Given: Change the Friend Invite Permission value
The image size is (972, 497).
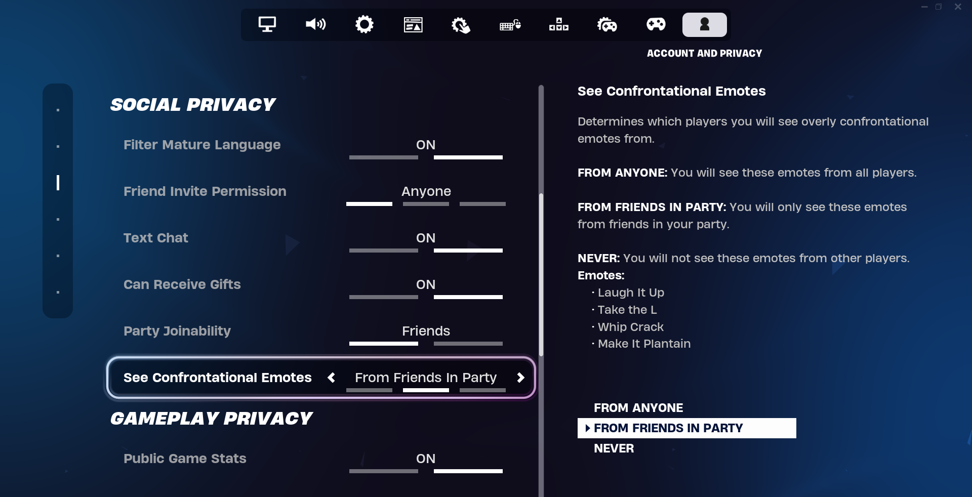Looking at the screenshot, I should tap(426, 192).
